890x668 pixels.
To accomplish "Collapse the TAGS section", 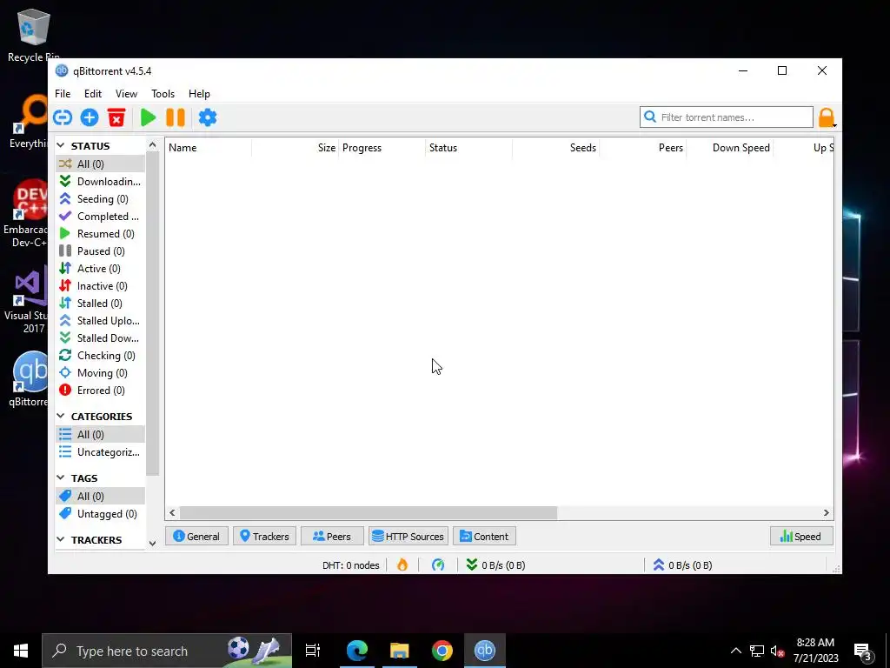I will tap(61, 478).
